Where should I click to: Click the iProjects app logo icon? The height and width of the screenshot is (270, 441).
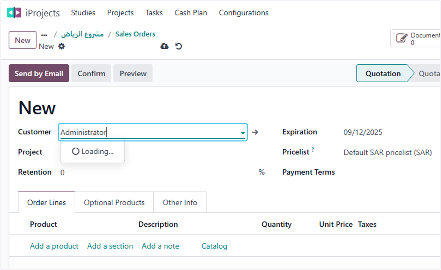14,13
